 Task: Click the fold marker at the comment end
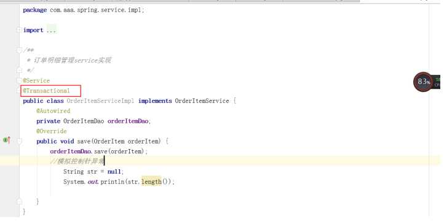(19, 70)
